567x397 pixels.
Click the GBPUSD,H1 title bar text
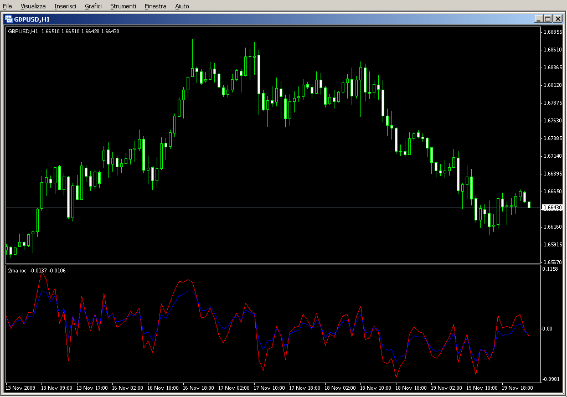tap(32, 19)
